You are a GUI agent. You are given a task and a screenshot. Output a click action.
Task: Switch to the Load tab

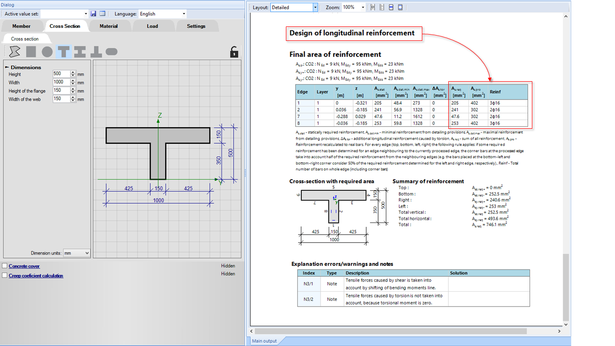coord(152,26)
